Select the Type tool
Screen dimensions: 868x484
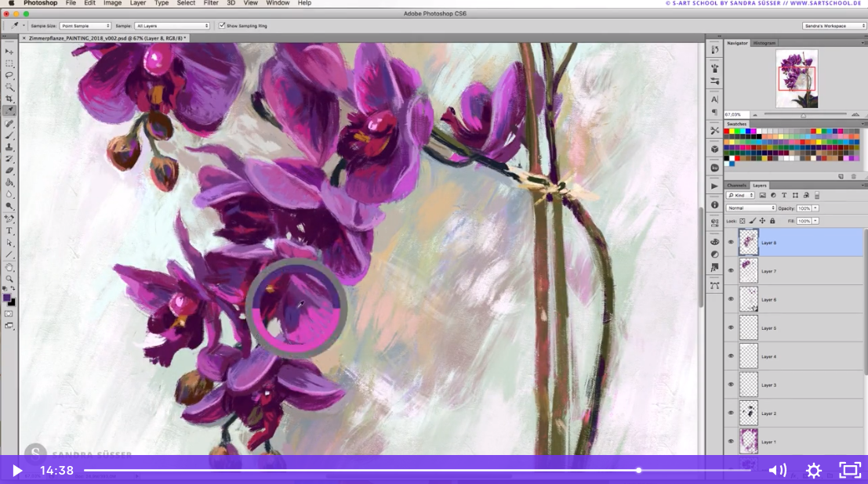tap(9, 231)
